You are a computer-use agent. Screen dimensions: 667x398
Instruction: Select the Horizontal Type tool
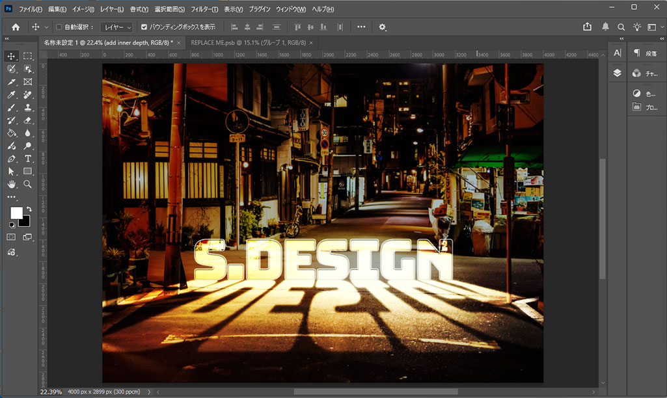coord(28,159)
